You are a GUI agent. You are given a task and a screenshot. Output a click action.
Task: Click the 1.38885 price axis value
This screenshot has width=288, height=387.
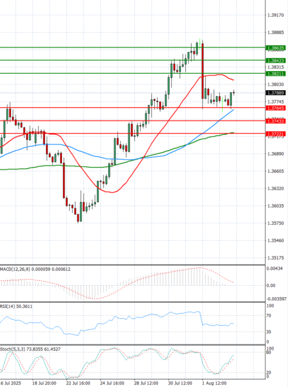click(276, 33)
